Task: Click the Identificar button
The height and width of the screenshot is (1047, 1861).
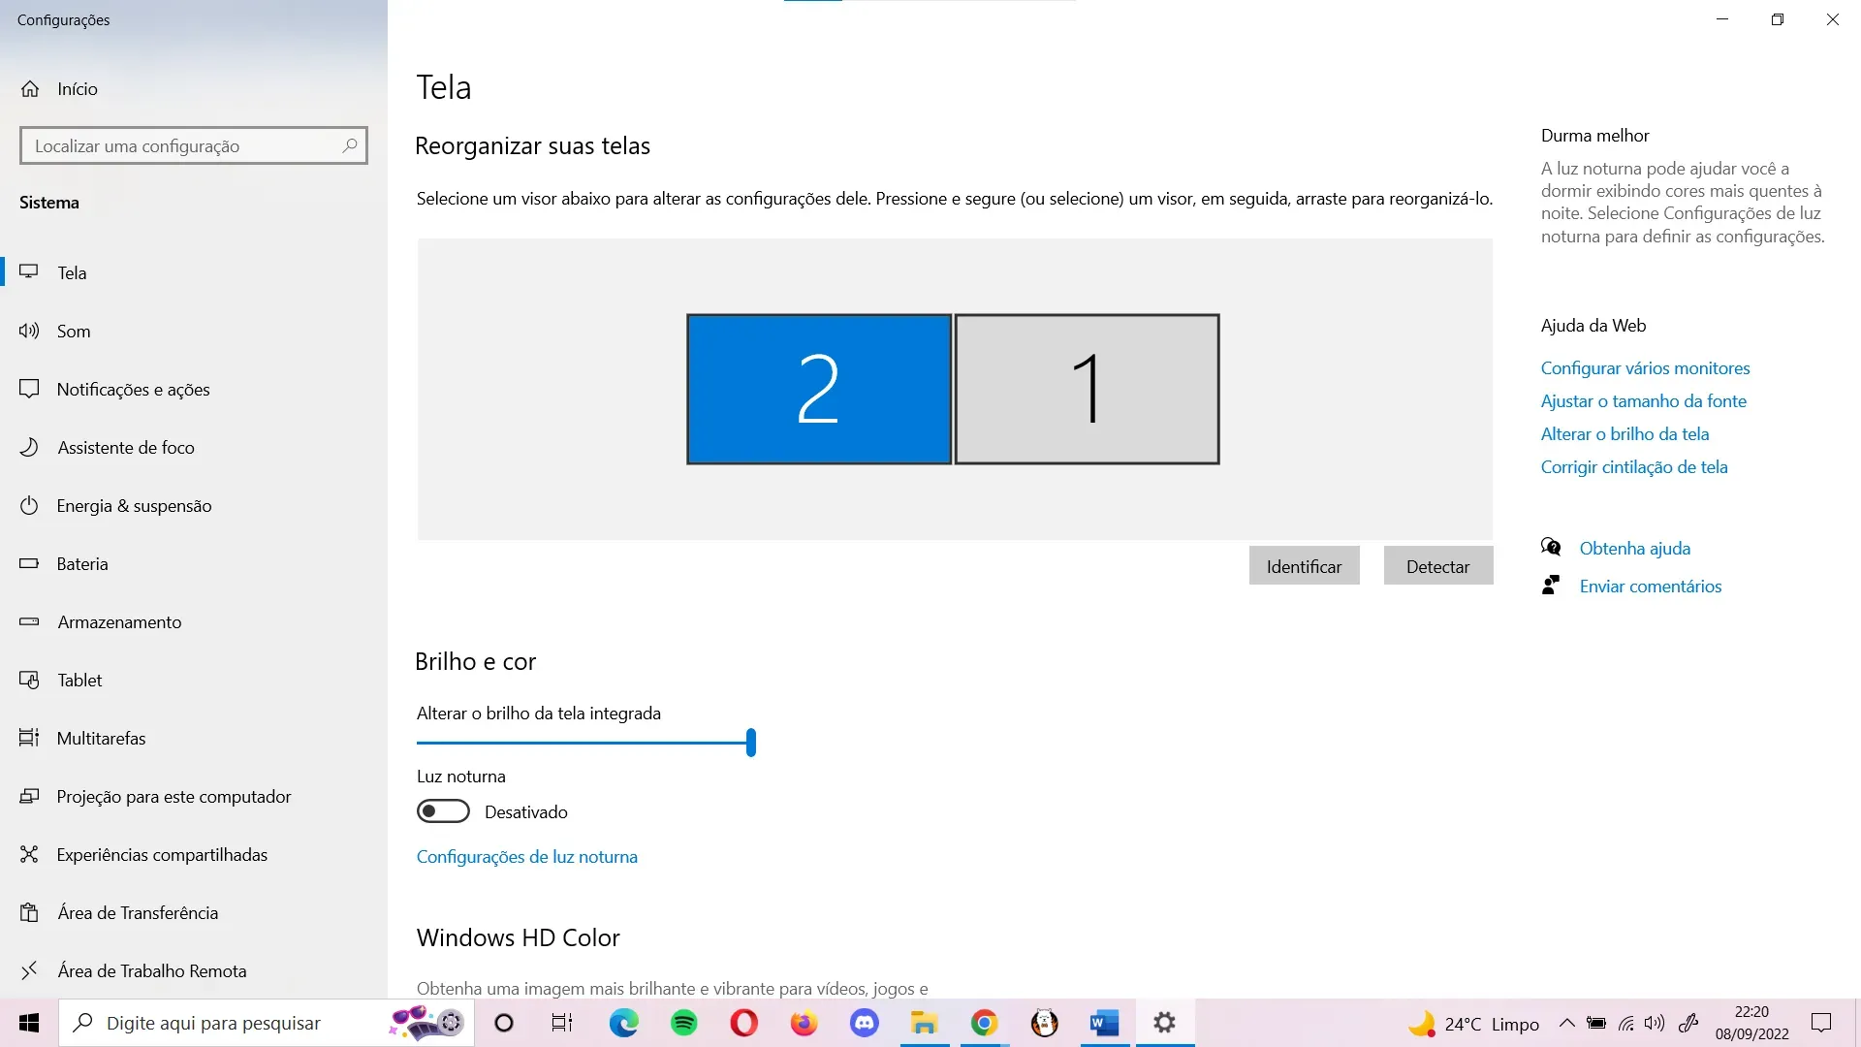Action: click(x=1304, y=566)
